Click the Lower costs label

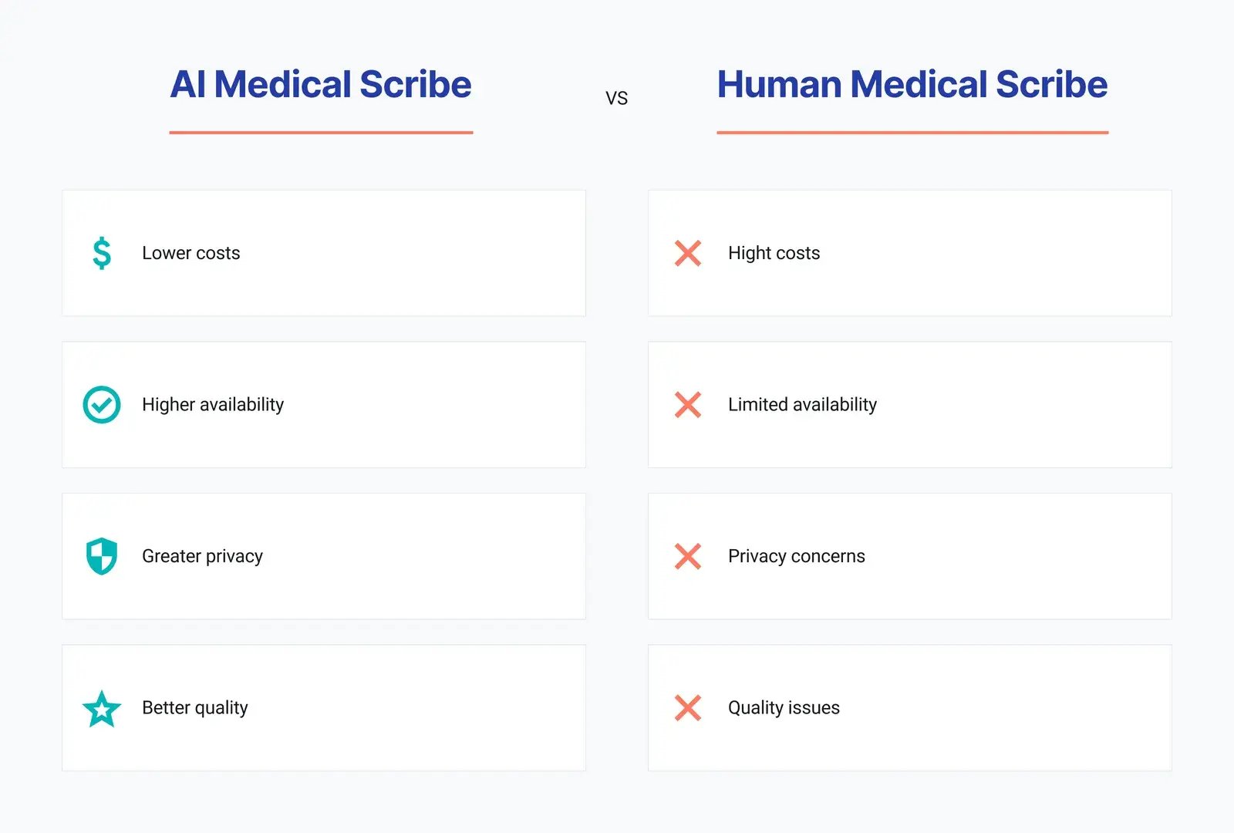click(191, 253)
